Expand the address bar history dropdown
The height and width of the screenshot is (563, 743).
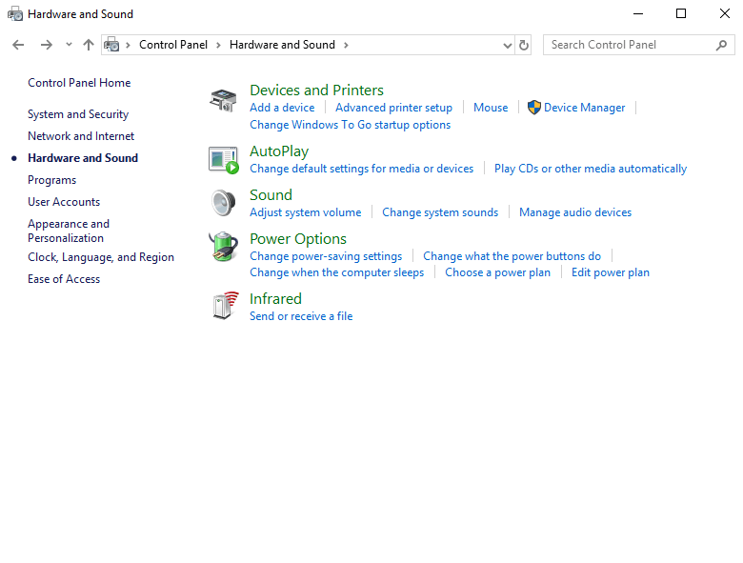pos(507,45)
